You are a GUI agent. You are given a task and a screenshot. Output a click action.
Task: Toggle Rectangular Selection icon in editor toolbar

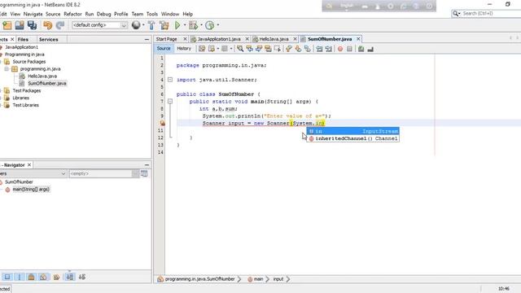pyautogui.click(x=277, y=49)
